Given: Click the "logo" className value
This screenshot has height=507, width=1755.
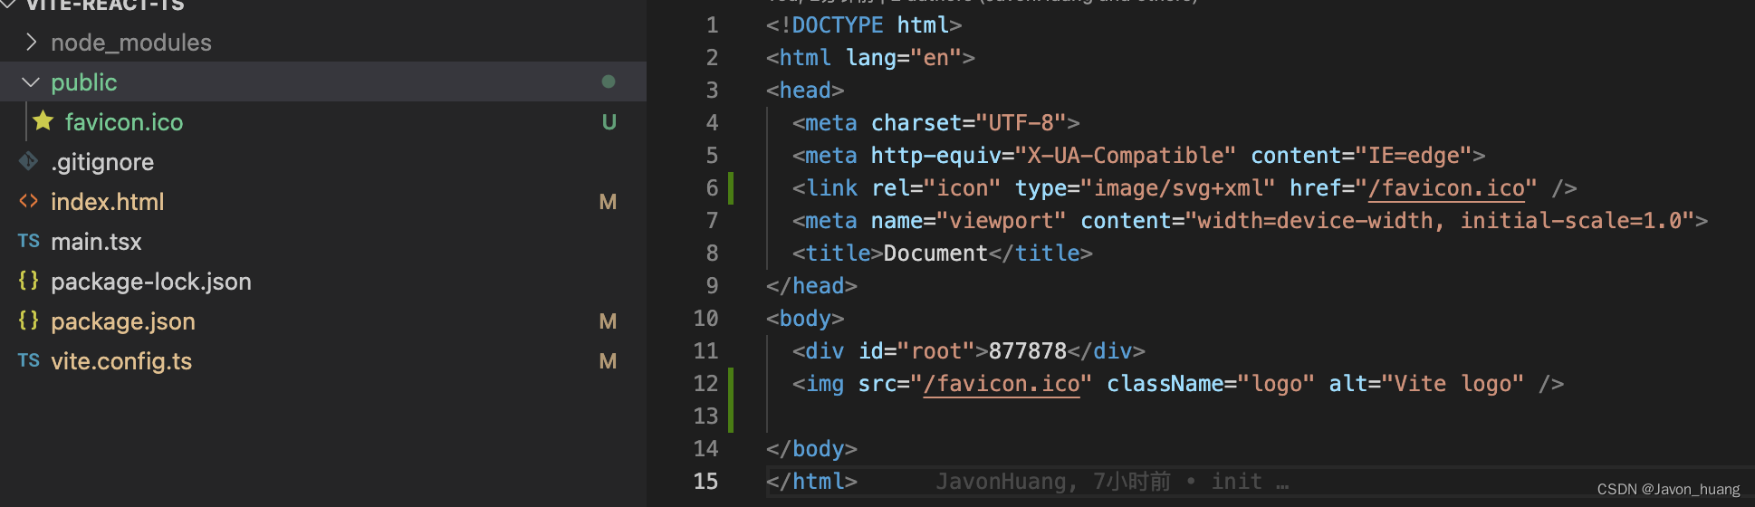Looking at the screenshot, I should coord(1276,384).
